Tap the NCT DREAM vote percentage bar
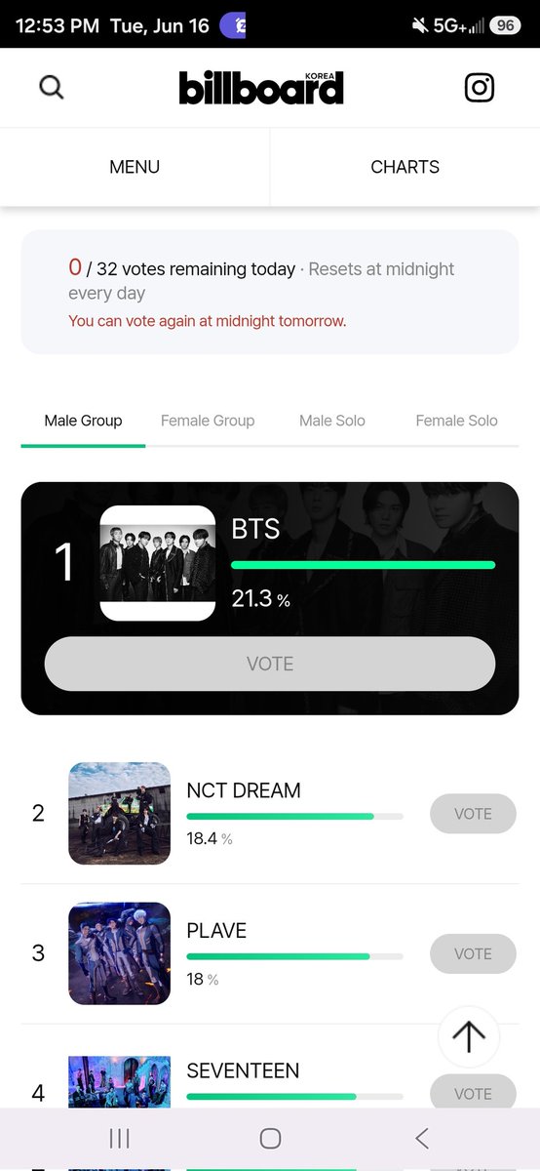Viewport: 540px width, 1171px height. 294,816
